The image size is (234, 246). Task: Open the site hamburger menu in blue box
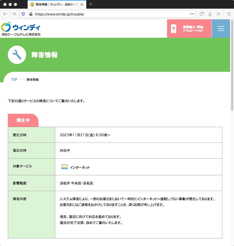coord(221,29)
